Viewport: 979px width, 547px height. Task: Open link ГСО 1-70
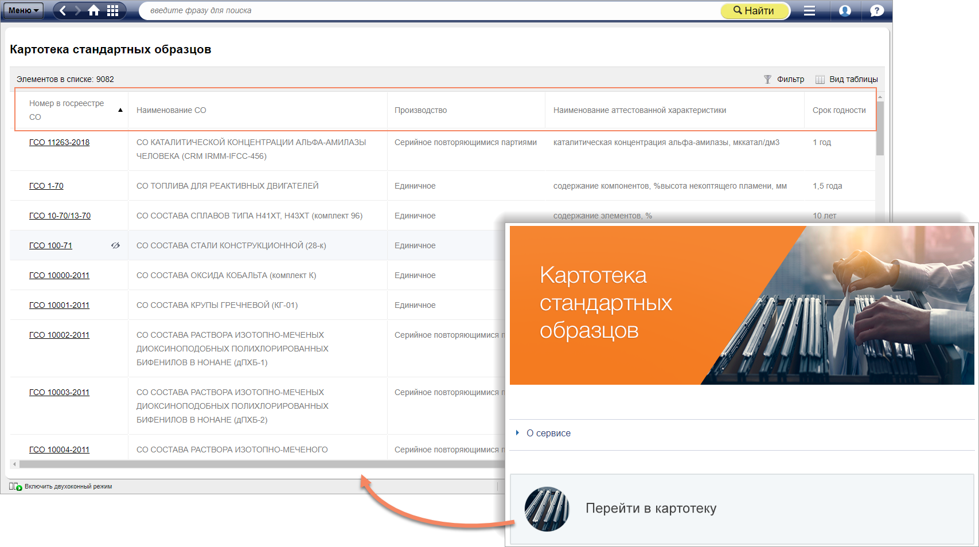pos(46,186)
